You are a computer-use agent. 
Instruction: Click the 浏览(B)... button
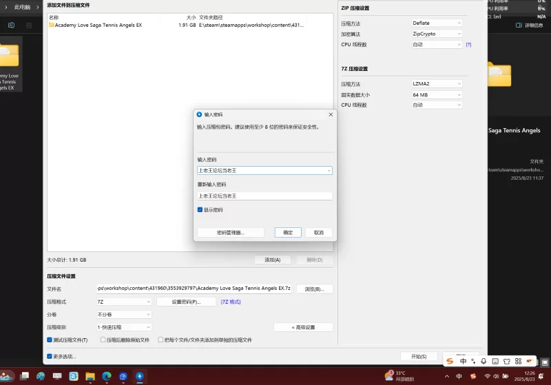314,289
